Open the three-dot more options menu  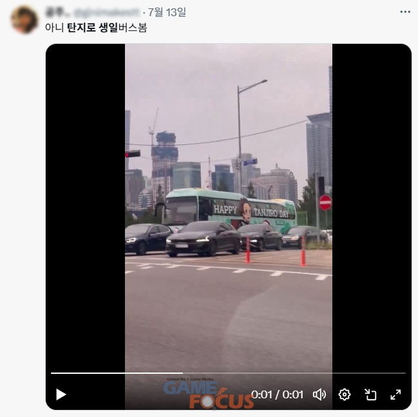click(x=405, y=12)
